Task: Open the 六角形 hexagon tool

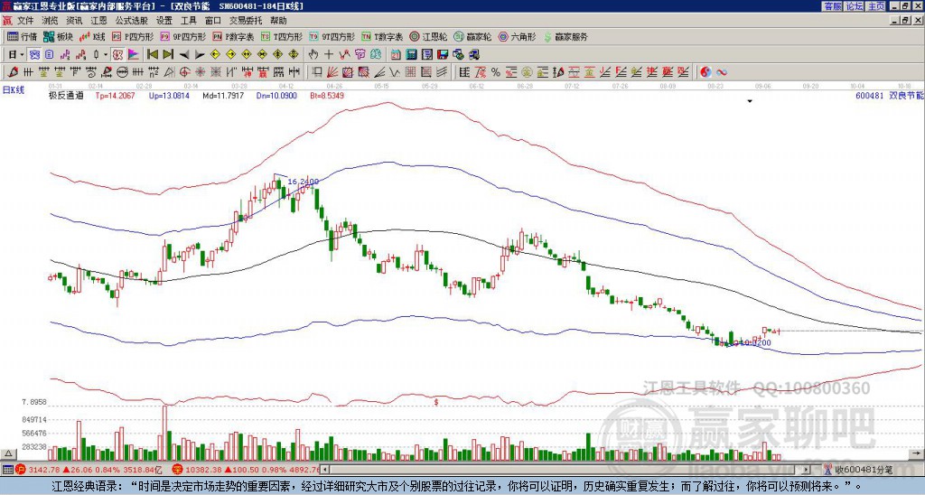Action: tap(517, 36)
